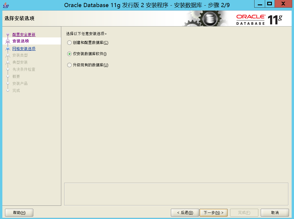The height and width of the screenshot is (219, 294).
Task: Click the 安装类型 step label
Action: click(x=20, y=55)
